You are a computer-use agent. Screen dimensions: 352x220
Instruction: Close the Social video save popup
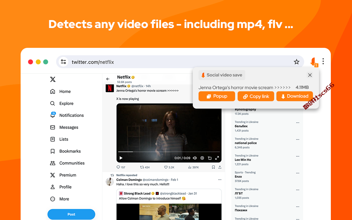(310, 75)
